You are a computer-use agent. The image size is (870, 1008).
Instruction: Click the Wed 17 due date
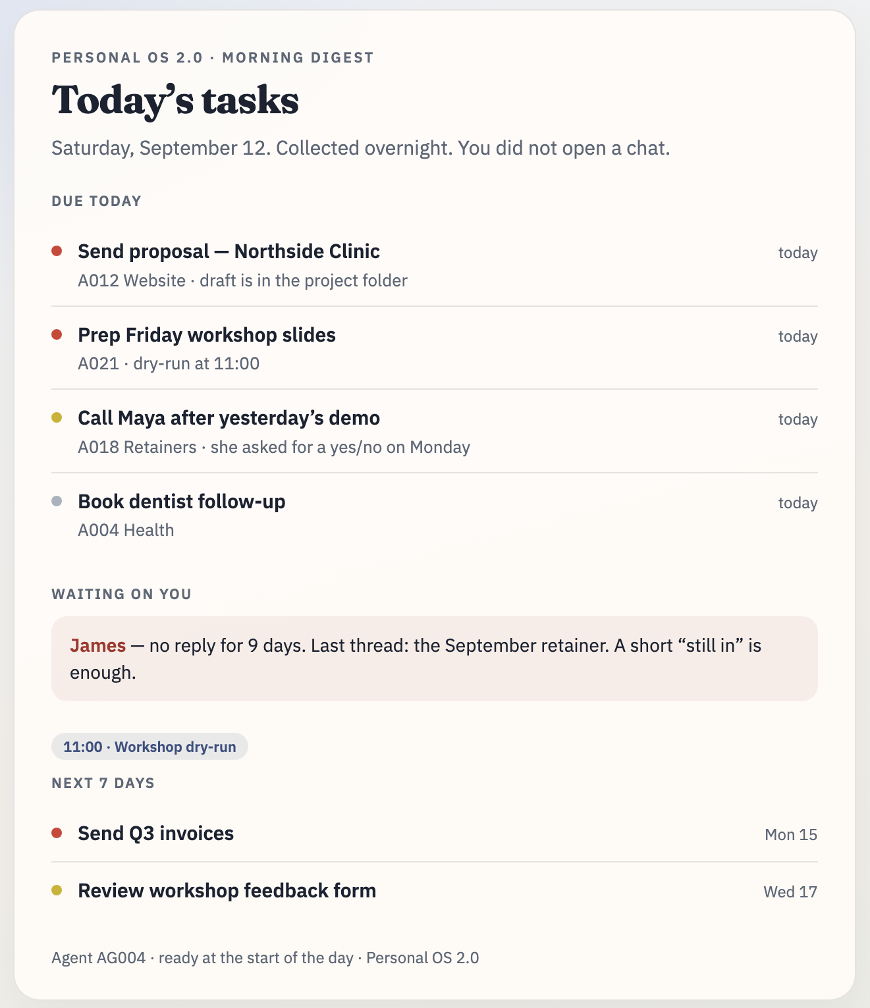point(790,892)
